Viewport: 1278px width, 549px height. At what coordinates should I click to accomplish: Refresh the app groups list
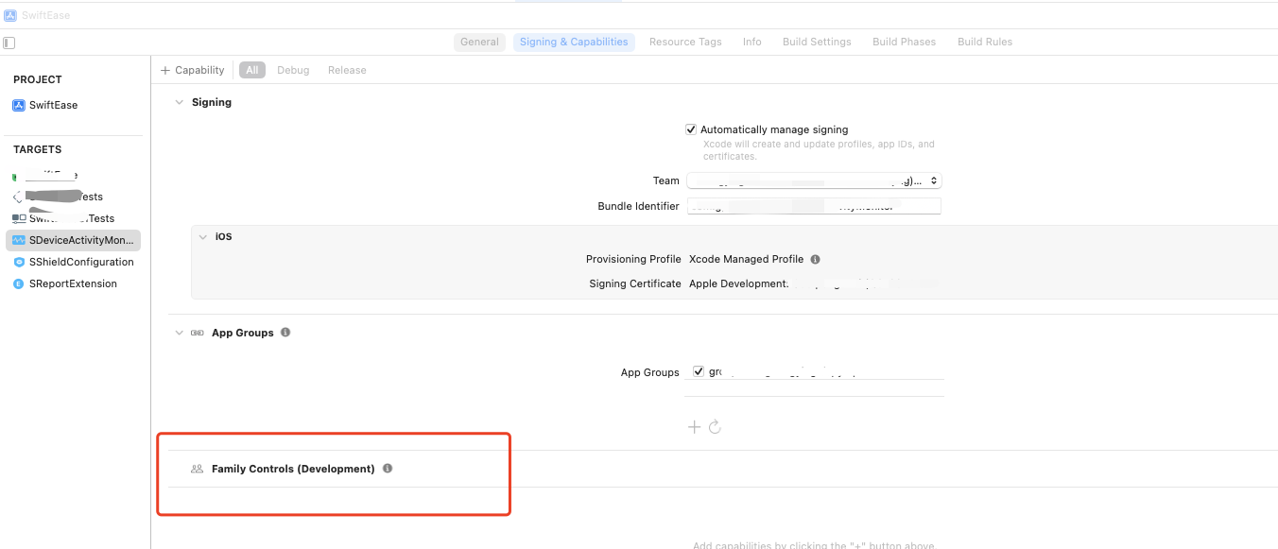[715, 427]
